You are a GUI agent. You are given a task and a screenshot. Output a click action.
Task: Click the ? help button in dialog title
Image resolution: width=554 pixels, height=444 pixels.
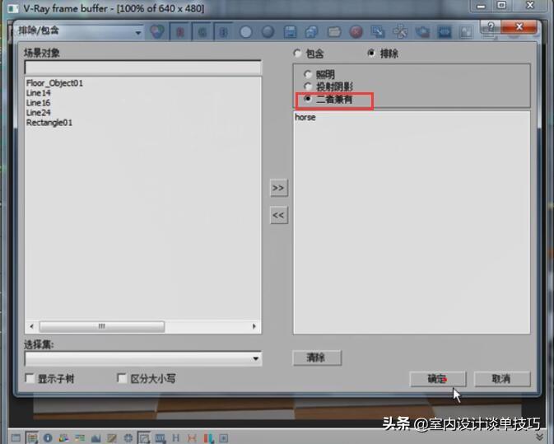coord(491,27)
